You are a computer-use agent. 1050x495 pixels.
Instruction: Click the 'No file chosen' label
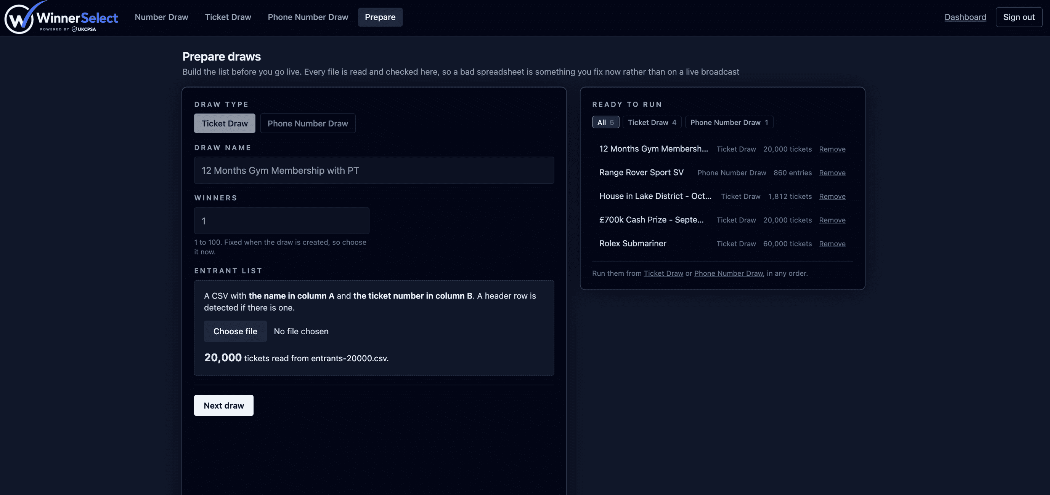coord(301,331)
